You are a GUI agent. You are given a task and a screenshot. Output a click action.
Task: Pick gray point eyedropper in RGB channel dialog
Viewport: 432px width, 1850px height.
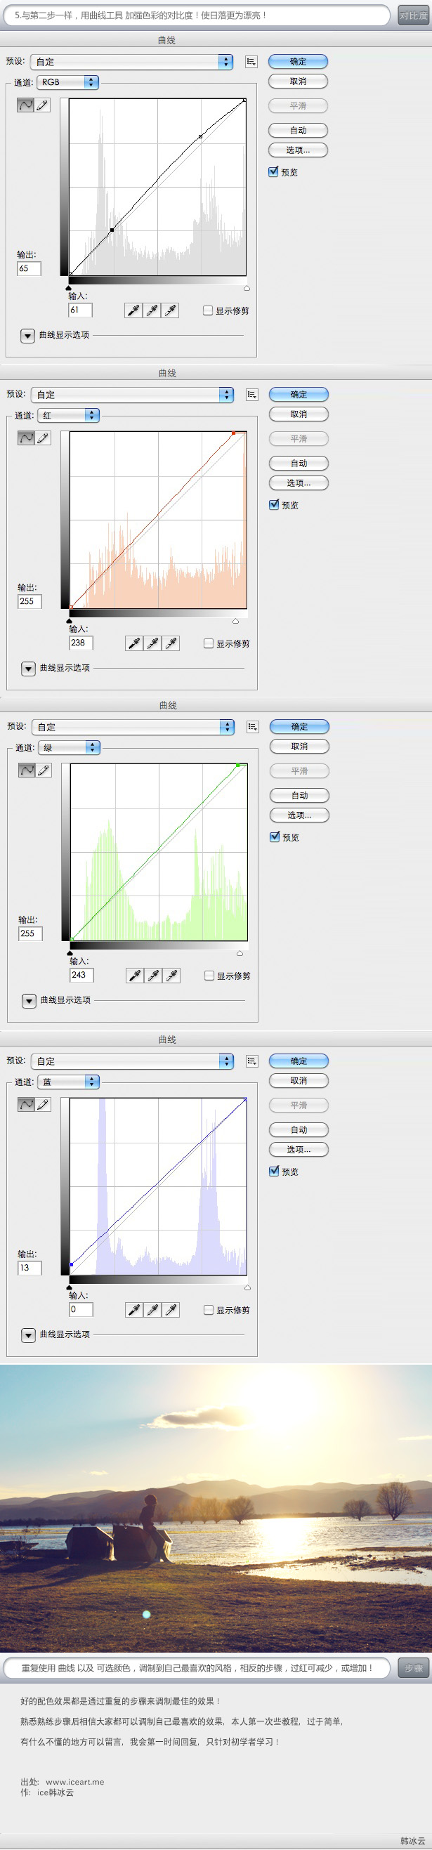pos(152,310)
